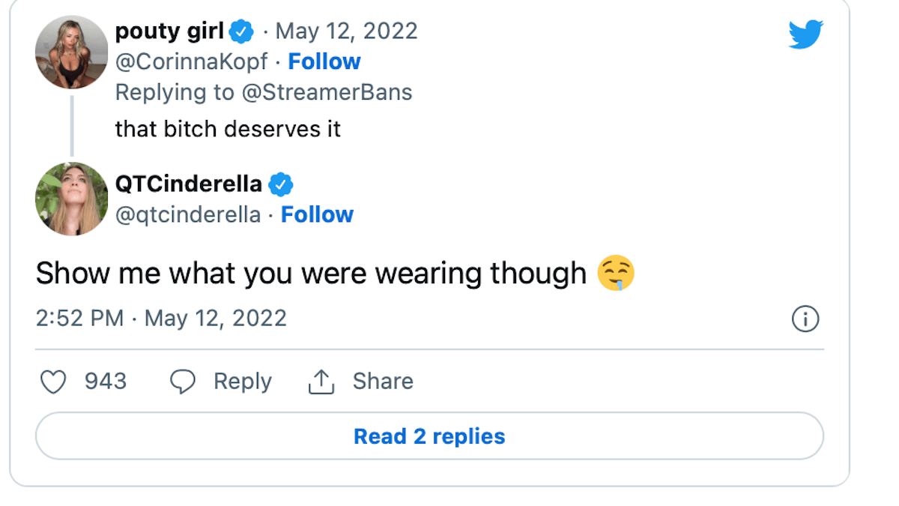Click the Share upload arrow icon
The height and width of the screenshot is (506, 899).
tap(322, 381)
